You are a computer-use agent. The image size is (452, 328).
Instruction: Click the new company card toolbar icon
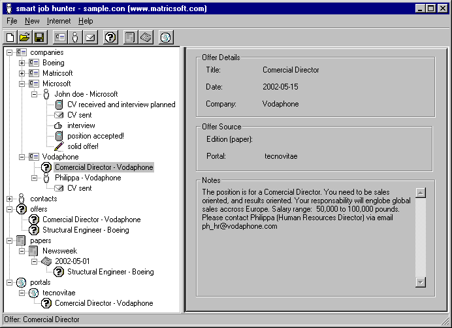pos(60,37)
